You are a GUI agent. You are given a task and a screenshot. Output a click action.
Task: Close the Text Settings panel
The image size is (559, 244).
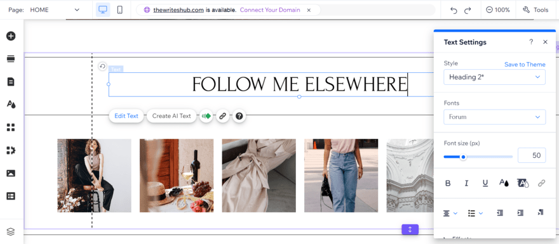point(545,42)
